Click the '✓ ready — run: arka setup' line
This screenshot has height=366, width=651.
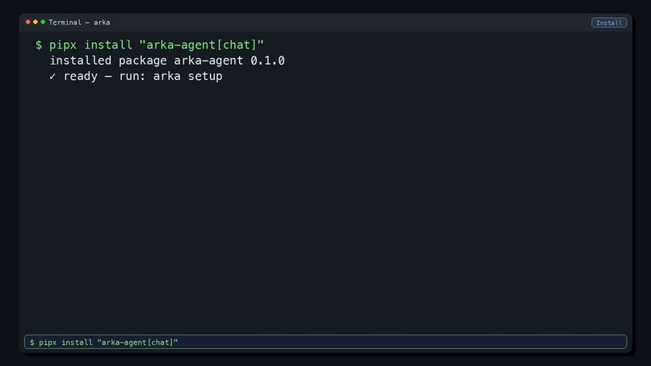point(136,77)
